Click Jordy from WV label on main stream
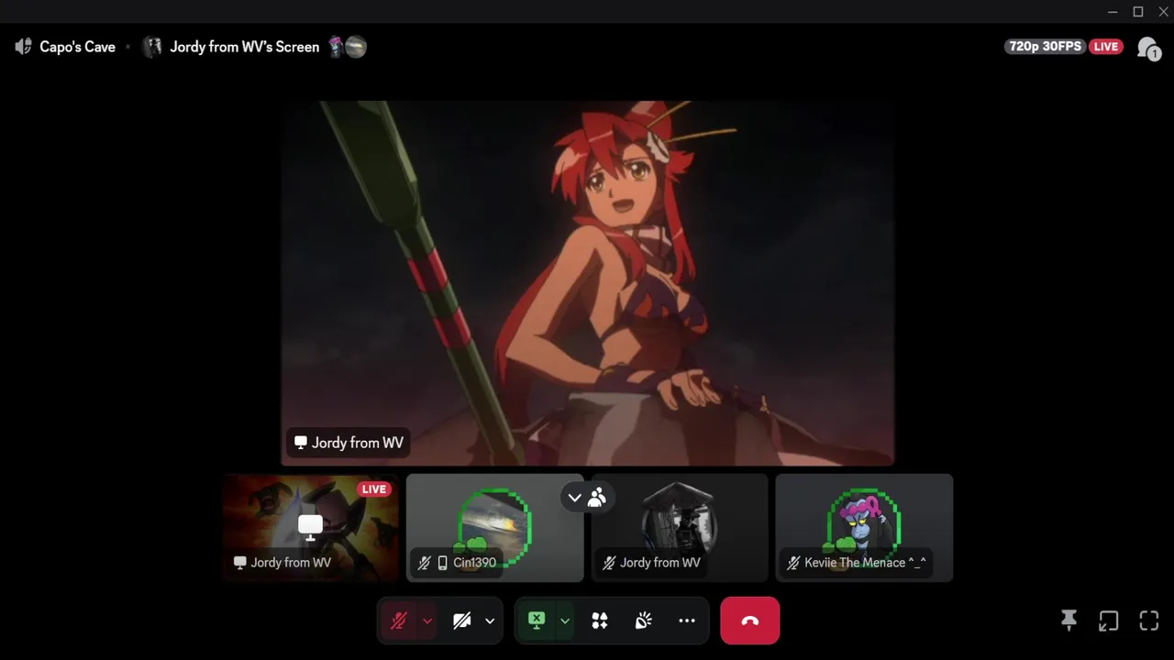 click(x=349, y=443)
